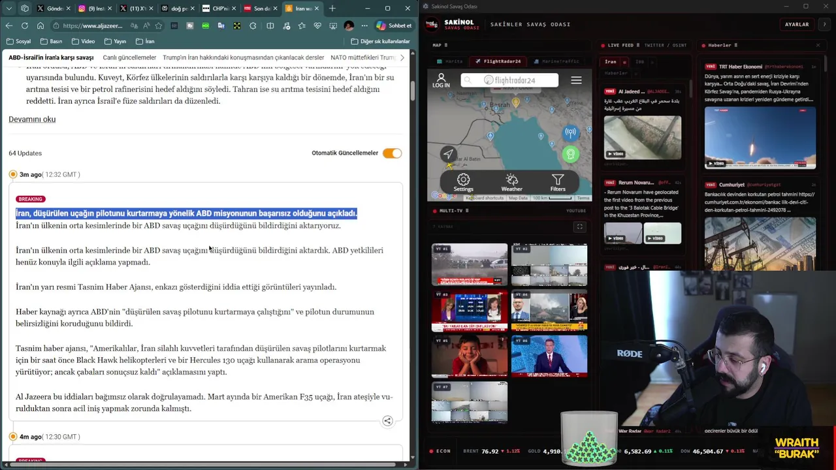
Task: Play the TRT Haber Ekonomi video
Action: point(760,138)
